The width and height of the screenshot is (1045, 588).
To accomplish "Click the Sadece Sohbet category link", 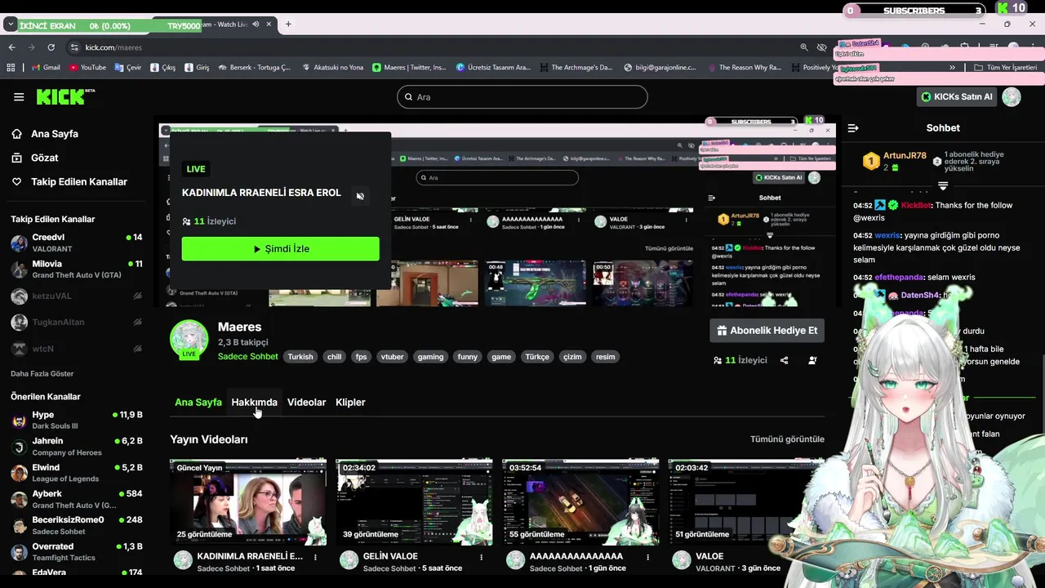I will (x=248, y=357).
